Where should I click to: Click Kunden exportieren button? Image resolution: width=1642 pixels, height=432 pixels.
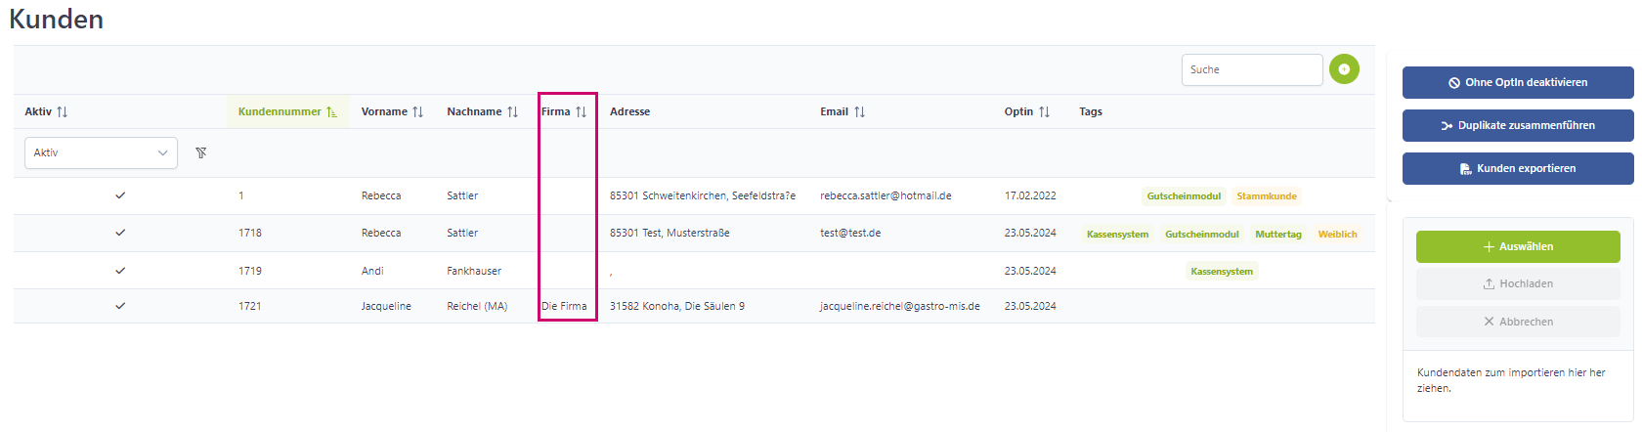[1518, 168]
